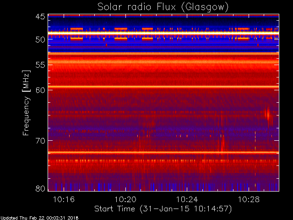Click the 10:28 time tick label
This screenshot has height=220, width=293.
[249, 199]
